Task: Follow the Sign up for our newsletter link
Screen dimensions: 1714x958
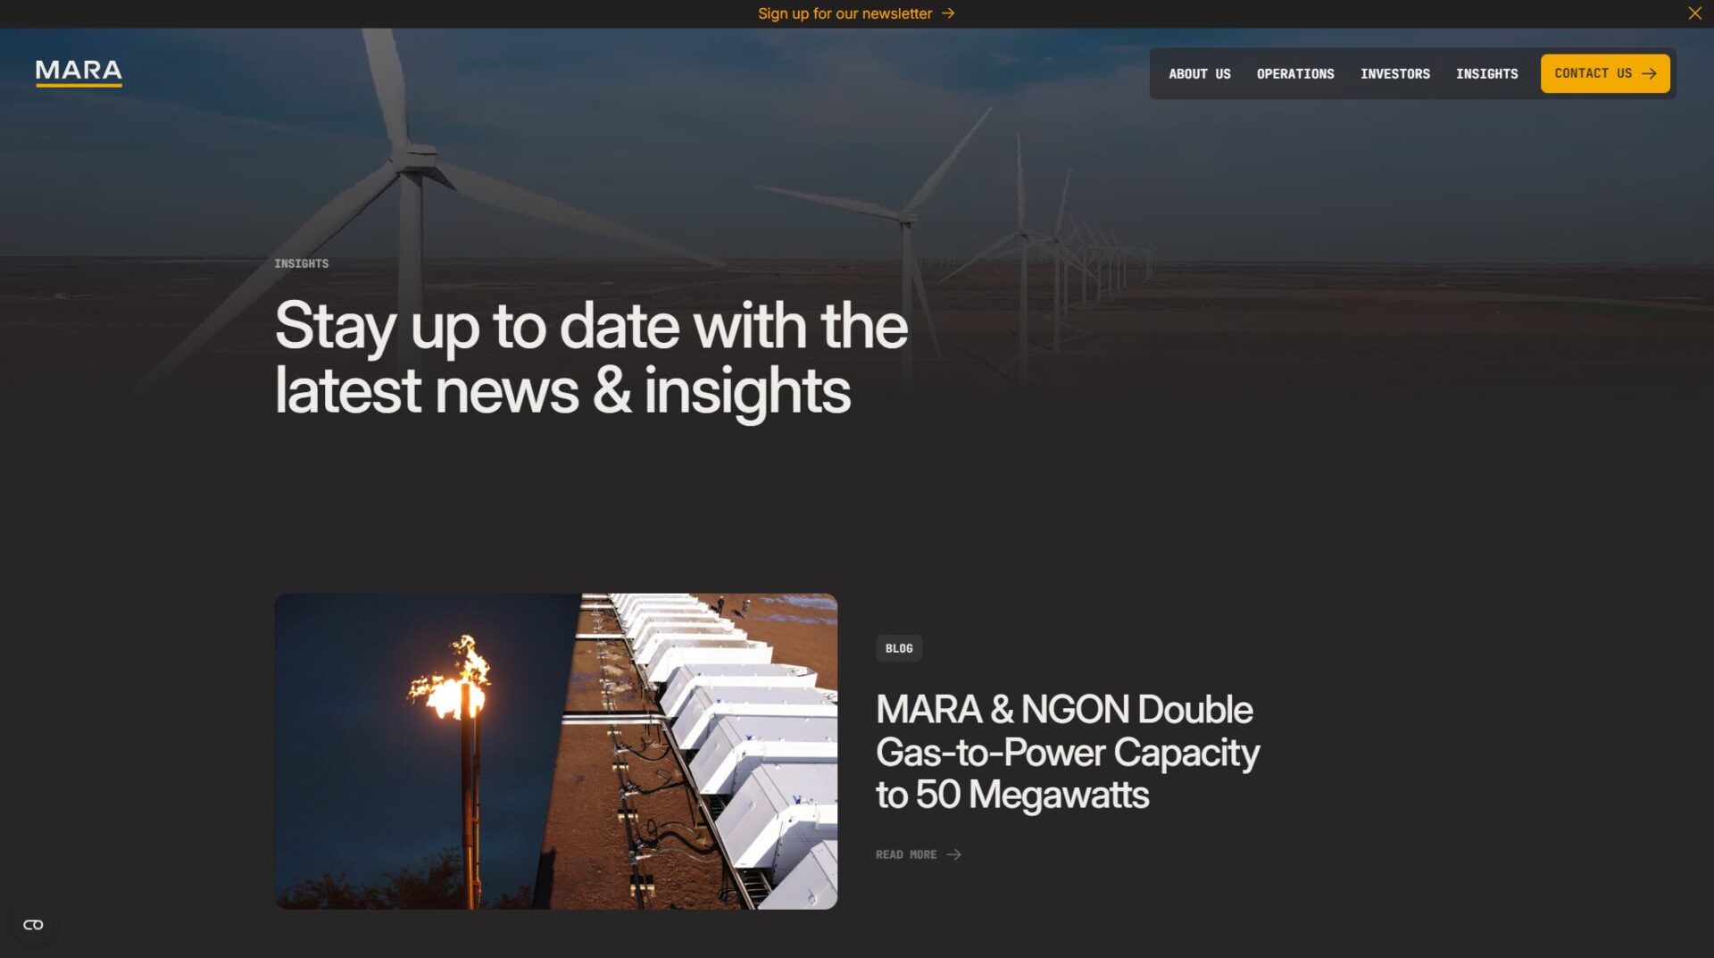Action: click(845, 13)
